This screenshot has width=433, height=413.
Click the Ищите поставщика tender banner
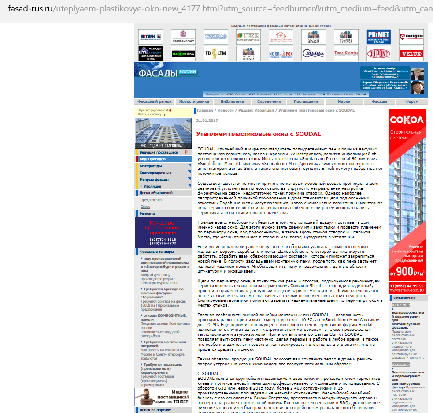pyautogui.click(x=163, y=397)
